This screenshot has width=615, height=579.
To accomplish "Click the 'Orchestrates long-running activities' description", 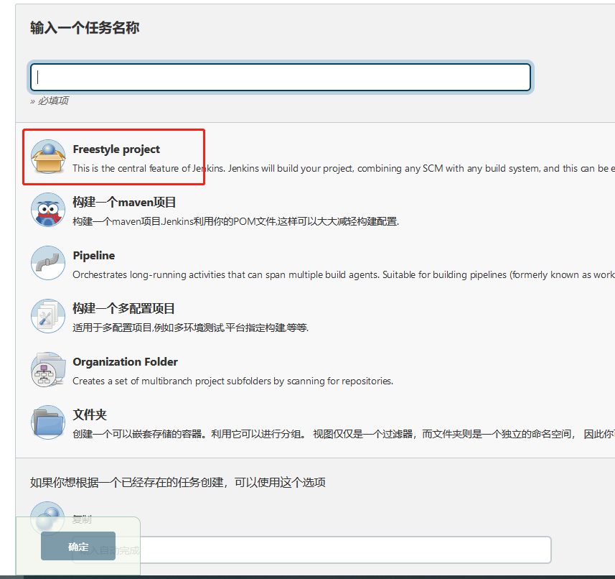I will pyautogui.click(x=344, y=275).
